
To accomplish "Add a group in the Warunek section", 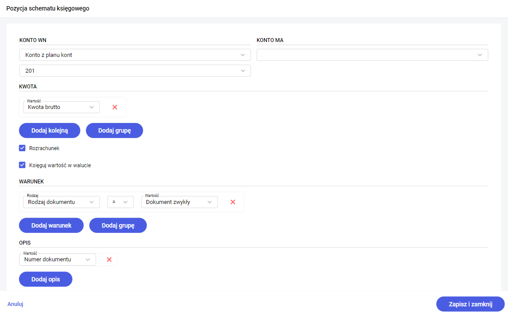I will [x=118, y=225].
